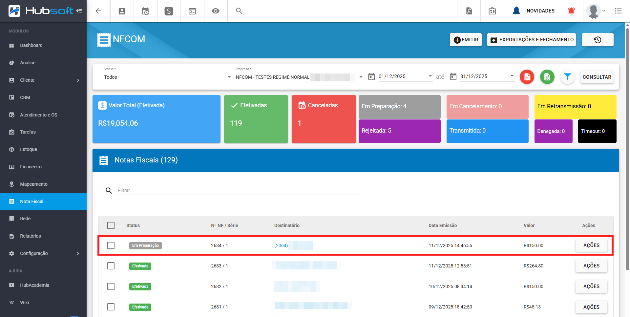The width and height of the screenshot is (630, 317).
Task: Check the row for NF 2682 / 1
Action: point(111,286)
